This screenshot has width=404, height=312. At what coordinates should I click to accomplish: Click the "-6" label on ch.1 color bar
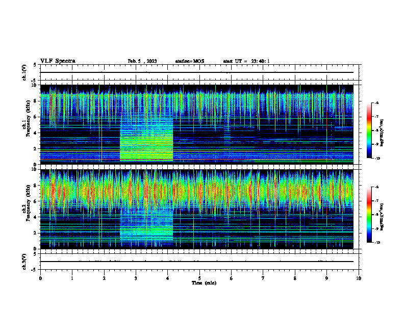coord(376,103)
